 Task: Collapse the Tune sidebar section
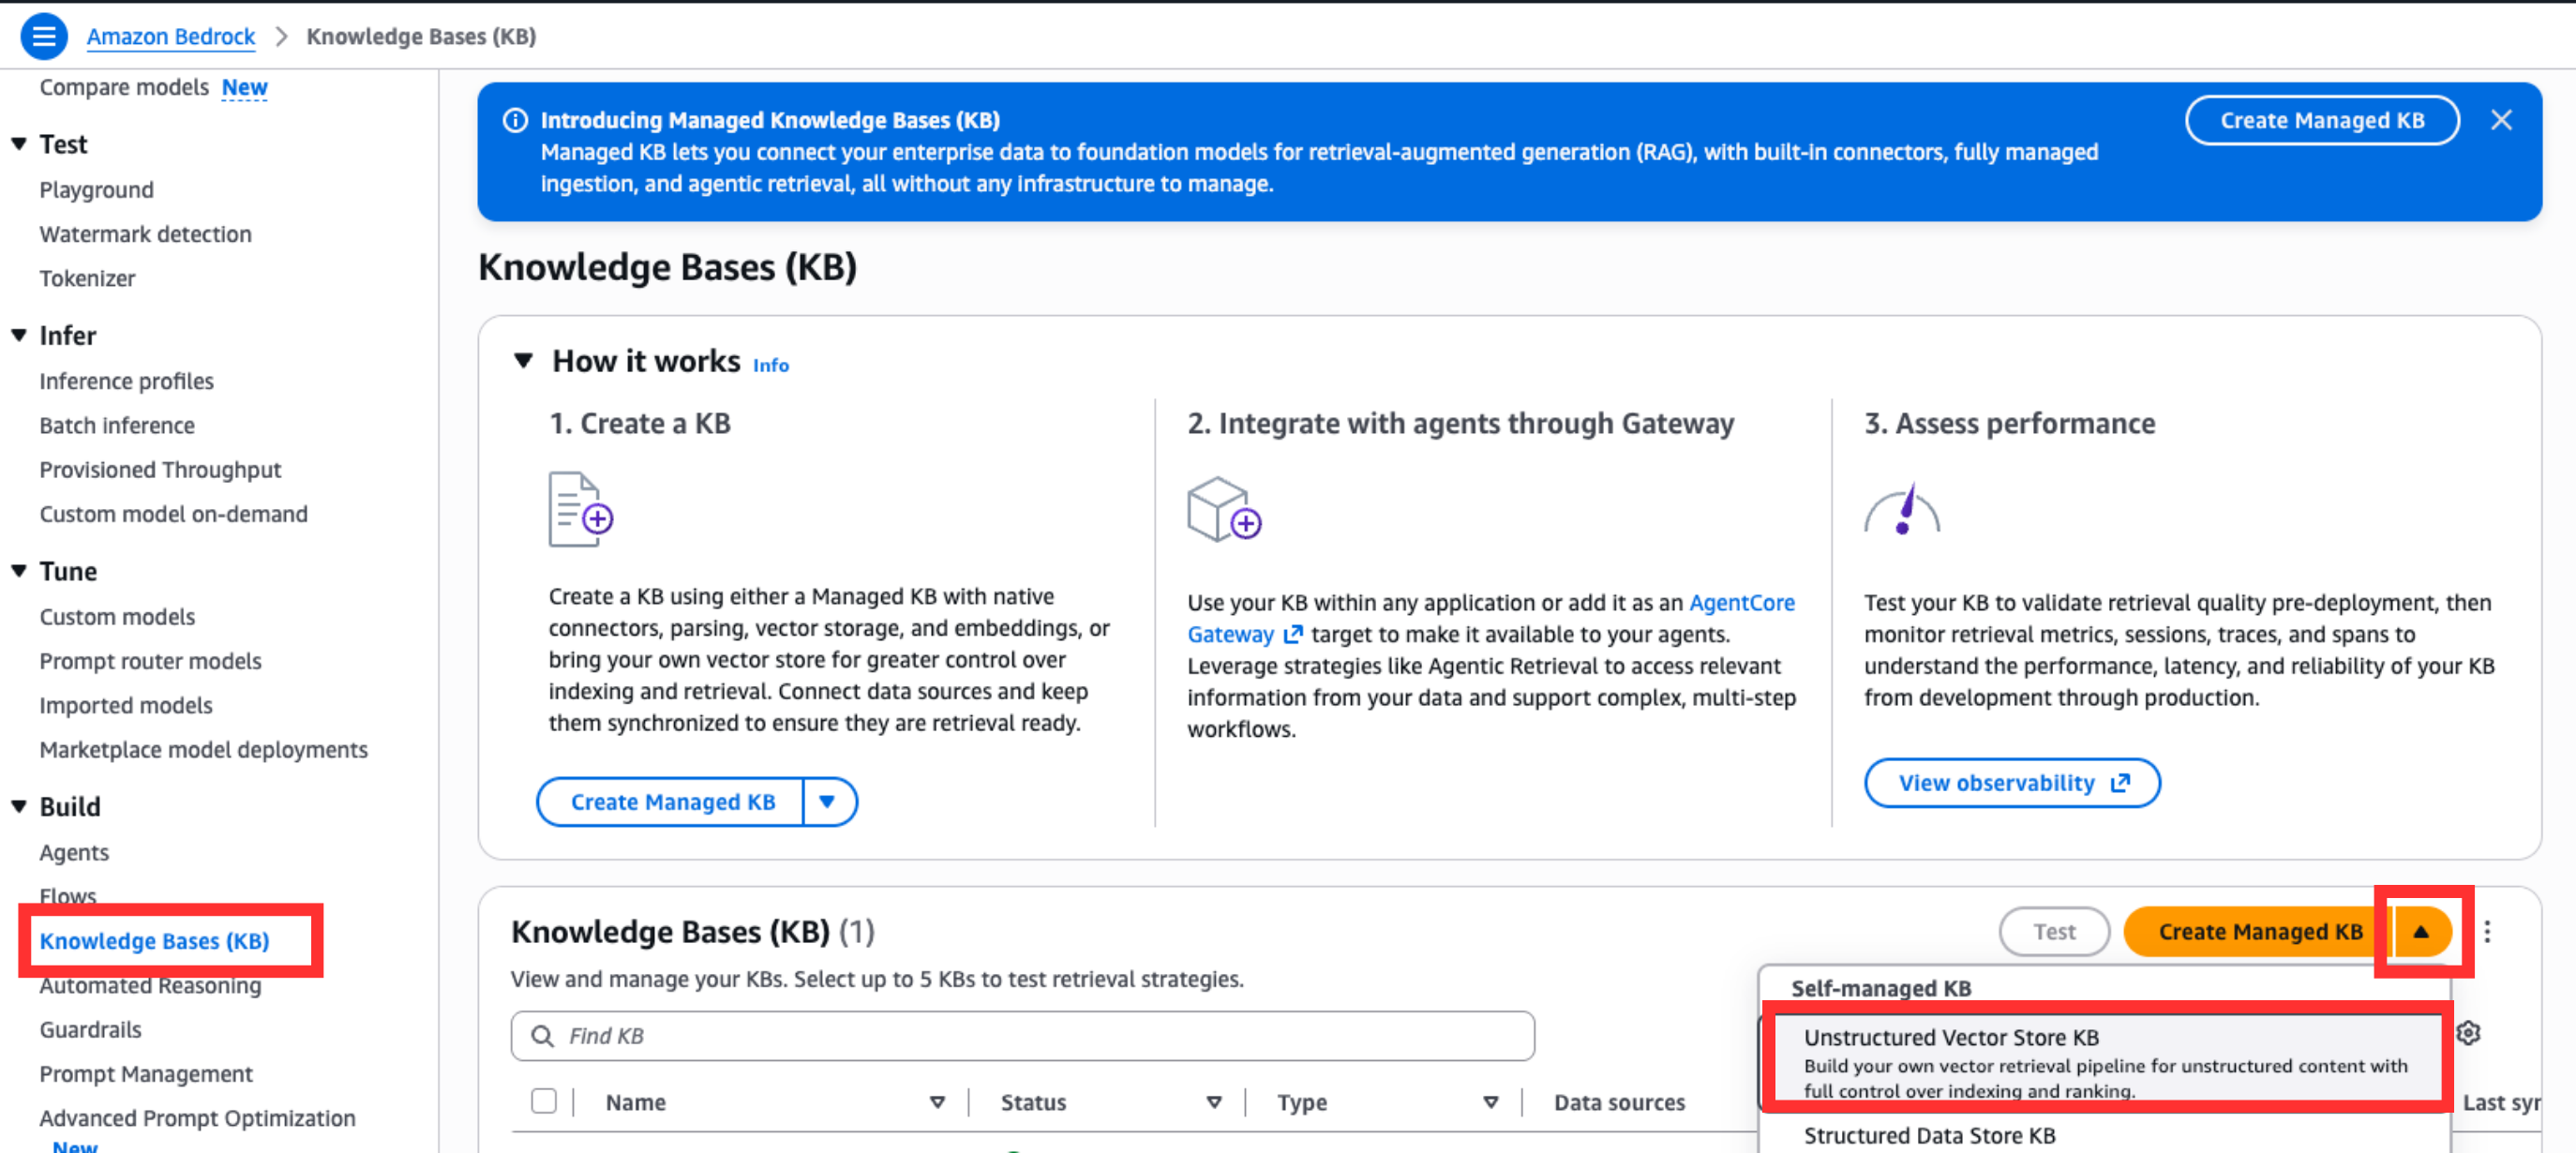(19, 571)
